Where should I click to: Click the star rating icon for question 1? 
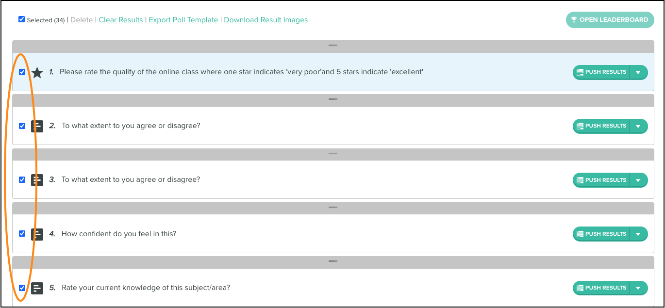click(x=37, y=72)
